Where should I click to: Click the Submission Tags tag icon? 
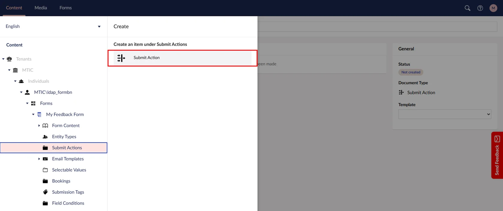(x=45, y=192)
